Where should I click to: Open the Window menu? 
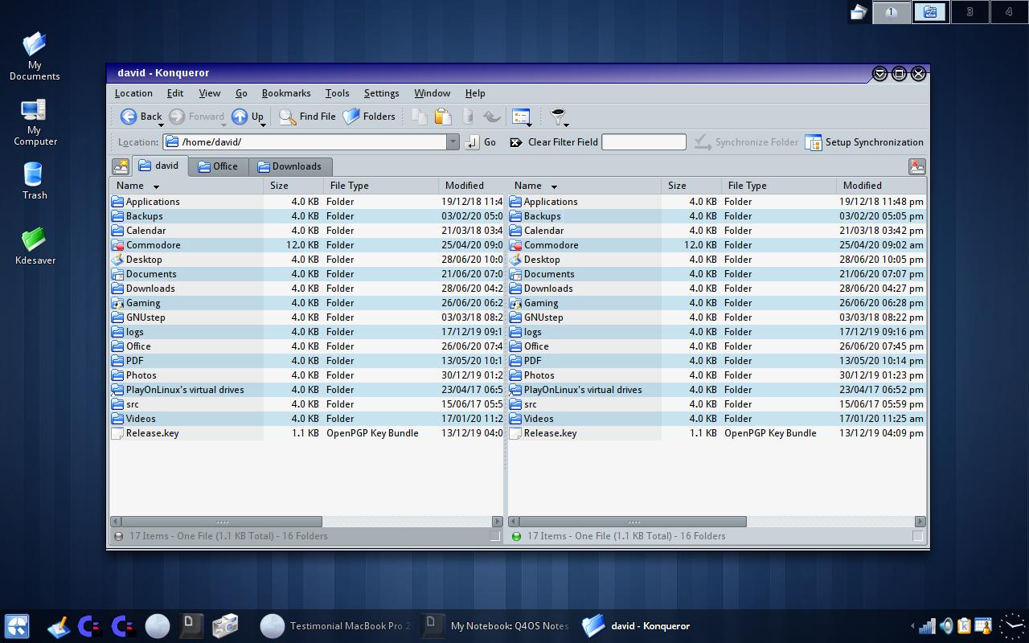point(432,93)
